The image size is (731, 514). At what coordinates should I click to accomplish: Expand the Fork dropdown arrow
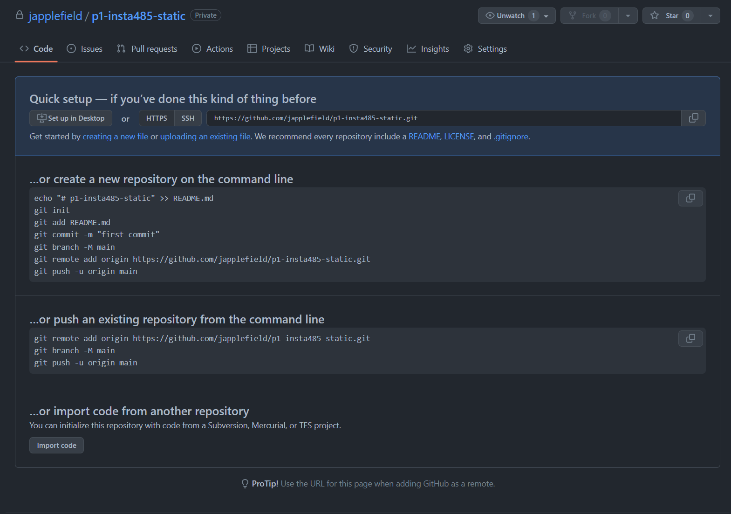[x=628, y=16]
